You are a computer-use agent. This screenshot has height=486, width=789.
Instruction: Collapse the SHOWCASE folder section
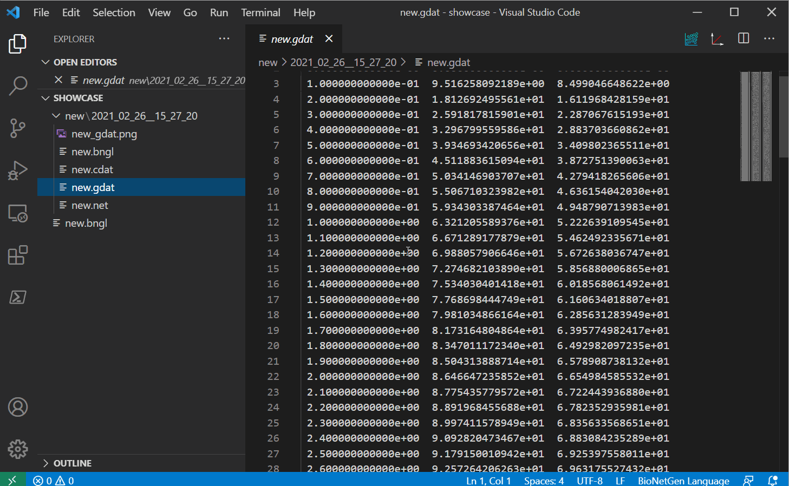[x=141, y=98]
